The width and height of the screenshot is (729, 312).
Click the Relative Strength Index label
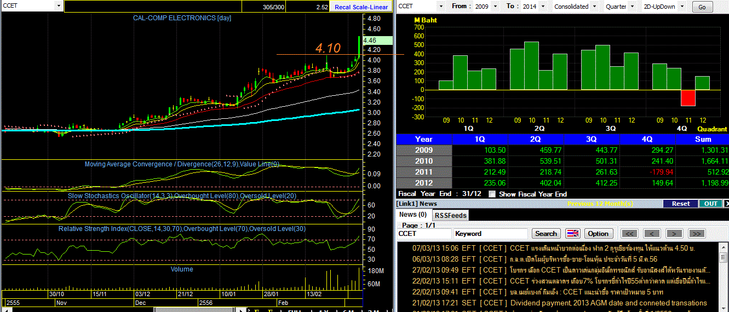(182, 228)
